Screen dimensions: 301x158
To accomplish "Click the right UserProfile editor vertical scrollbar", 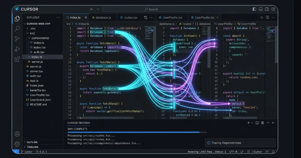I will coord(276,45).
